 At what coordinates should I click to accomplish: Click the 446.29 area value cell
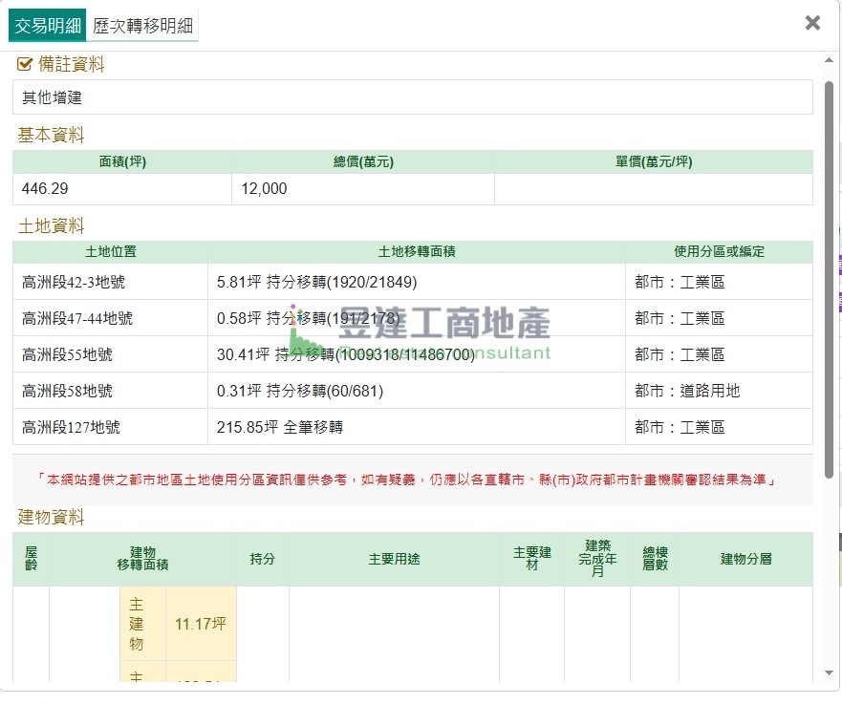[x=122, y=189]
